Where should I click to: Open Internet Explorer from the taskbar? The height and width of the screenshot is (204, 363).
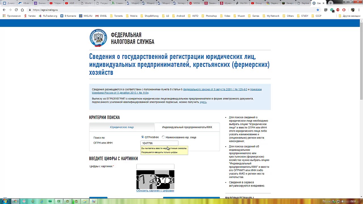point(41,201)
